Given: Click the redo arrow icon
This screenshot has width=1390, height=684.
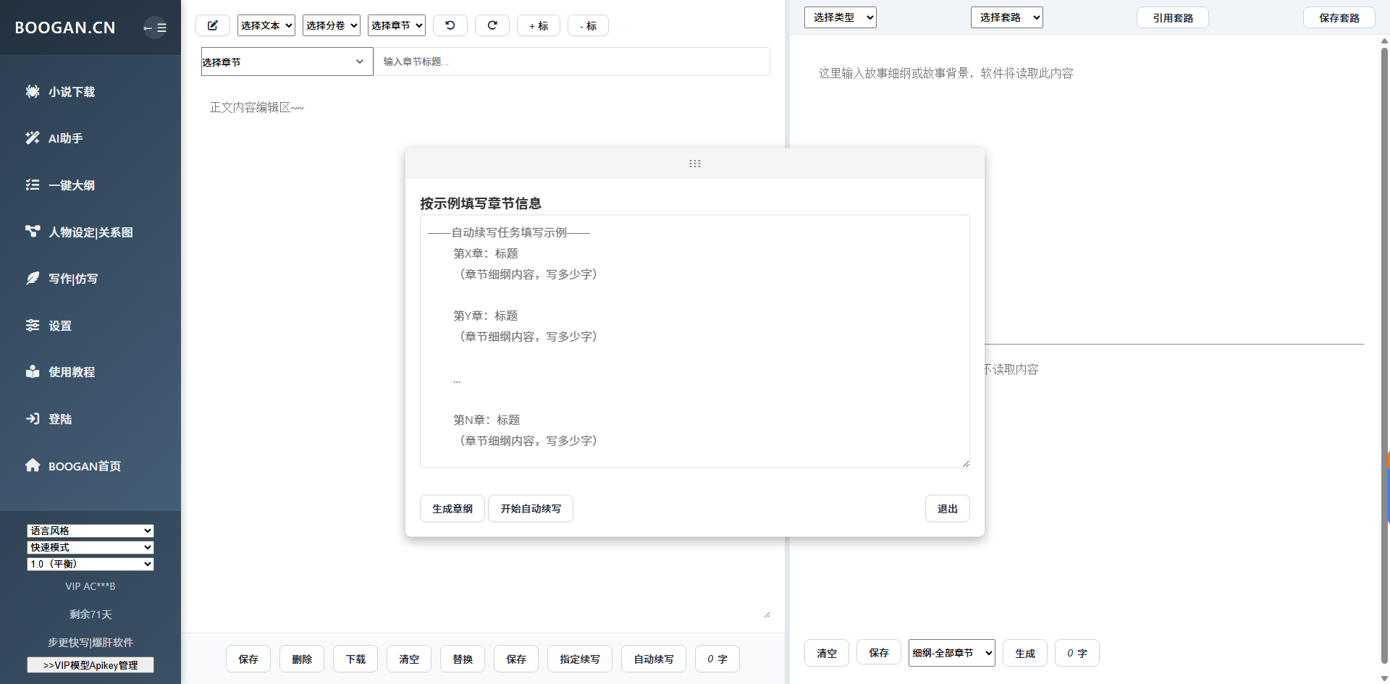Looking at the screenshot, I should (x=492, y=25).
